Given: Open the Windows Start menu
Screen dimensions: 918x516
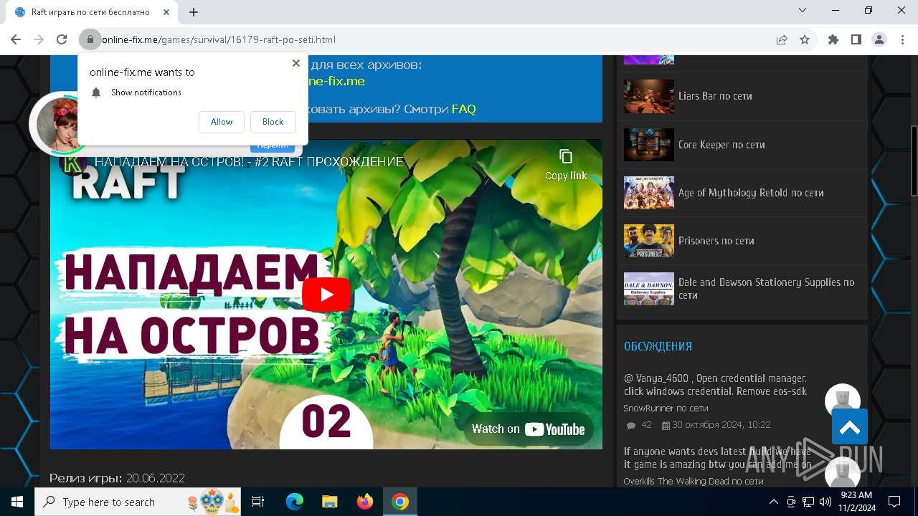Looking at the screenshot, I should pyautogui.click(x=17, y=502).
